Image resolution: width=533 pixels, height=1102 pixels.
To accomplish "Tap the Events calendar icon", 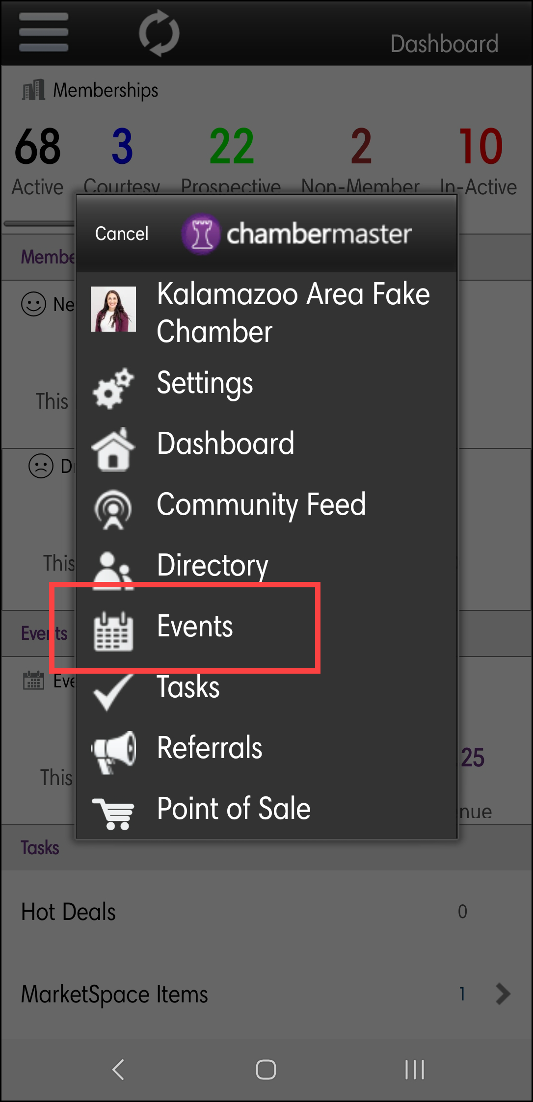I will tap(113, 631).
